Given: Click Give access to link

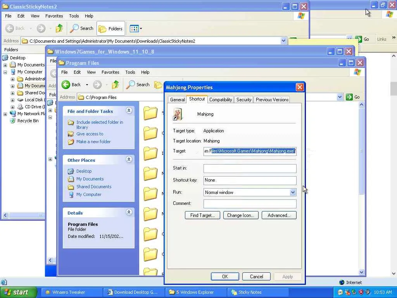Looking at the screenshot, I should (90, 134).
